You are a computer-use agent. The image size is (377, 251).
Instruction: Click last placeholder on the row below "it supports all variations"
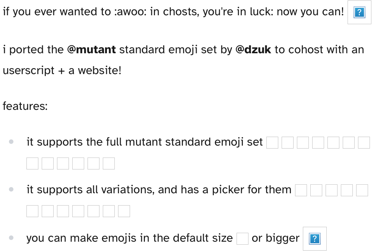[x=124, y=211]
